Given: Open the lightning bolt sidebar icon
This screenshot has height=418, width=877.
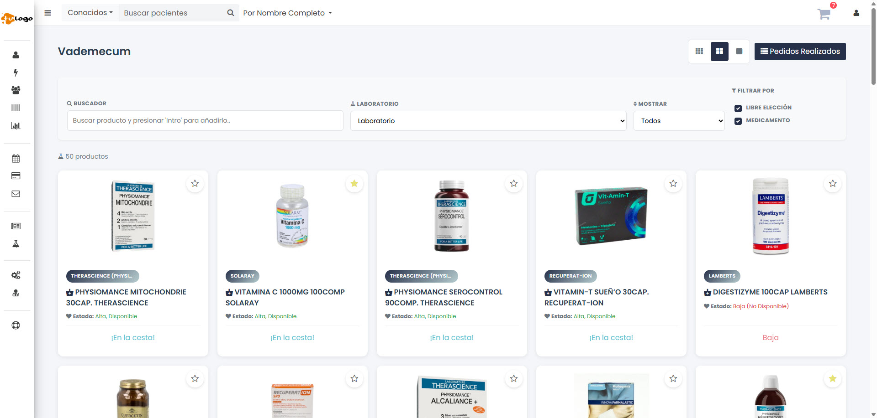Looking at the screenshot, I should click(x=16, y=72).
